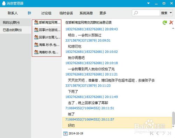The height and width of the screenshot is (138, 175).
Task: Open the calendar date picker icon
Action: click(x=65, y=133)
